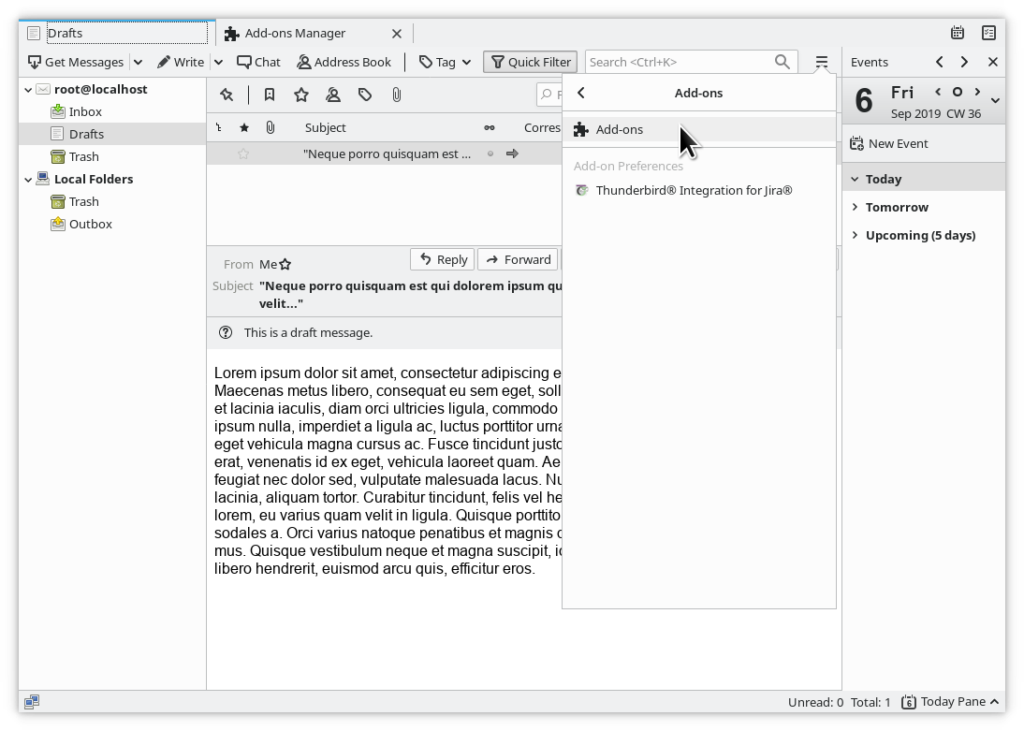Toggle the pin to keep filters applied
The width and height of the screenshot is (1024, 731).
pos(227,95)
